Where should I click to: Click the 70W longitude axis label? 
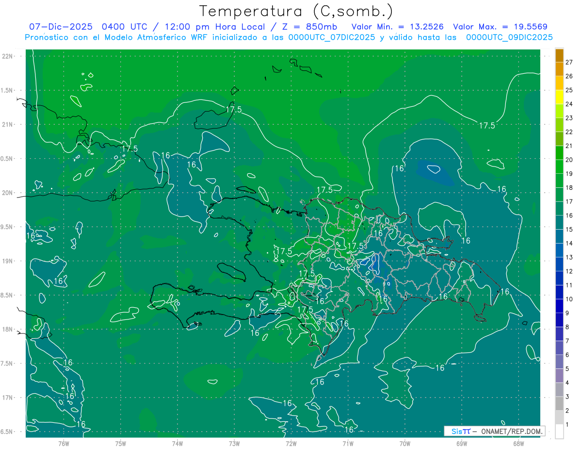point(404,443)
